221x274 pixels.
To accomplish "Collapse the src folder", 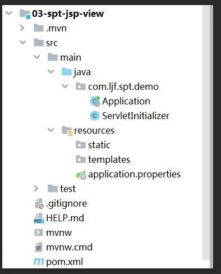I will click(x=22, y=42).
